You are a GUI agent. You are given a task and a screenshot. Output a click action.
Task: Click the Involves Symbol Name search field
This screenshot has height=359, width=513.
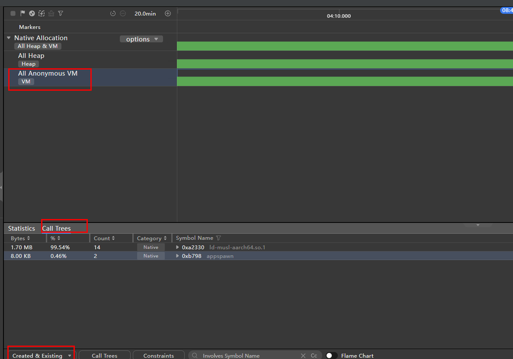click(x=248, y=355)
